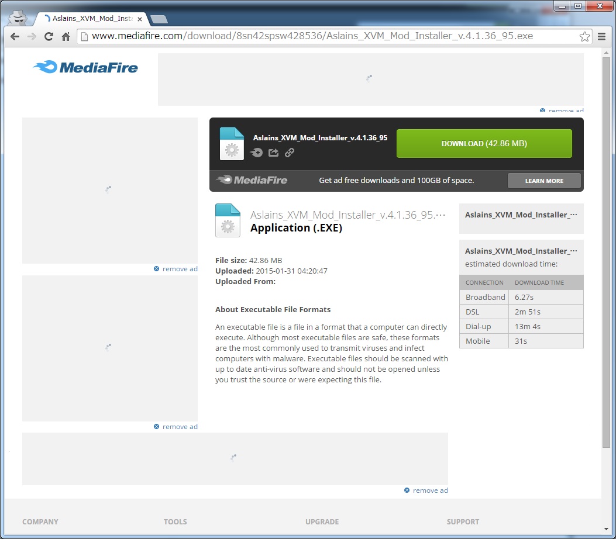Screen dimensions: 616x539
Task: Click the DOWNLOAD TIME column header
Action: [539, 282]
